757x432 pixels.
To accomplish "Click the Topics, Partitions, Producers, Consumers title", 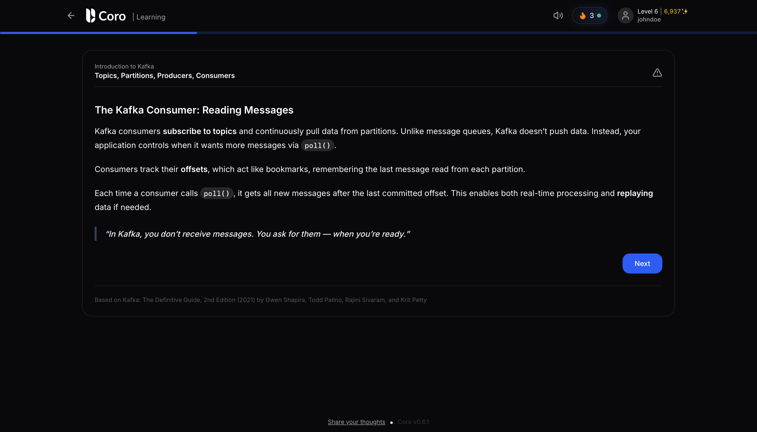I will [x=164, y=76].
